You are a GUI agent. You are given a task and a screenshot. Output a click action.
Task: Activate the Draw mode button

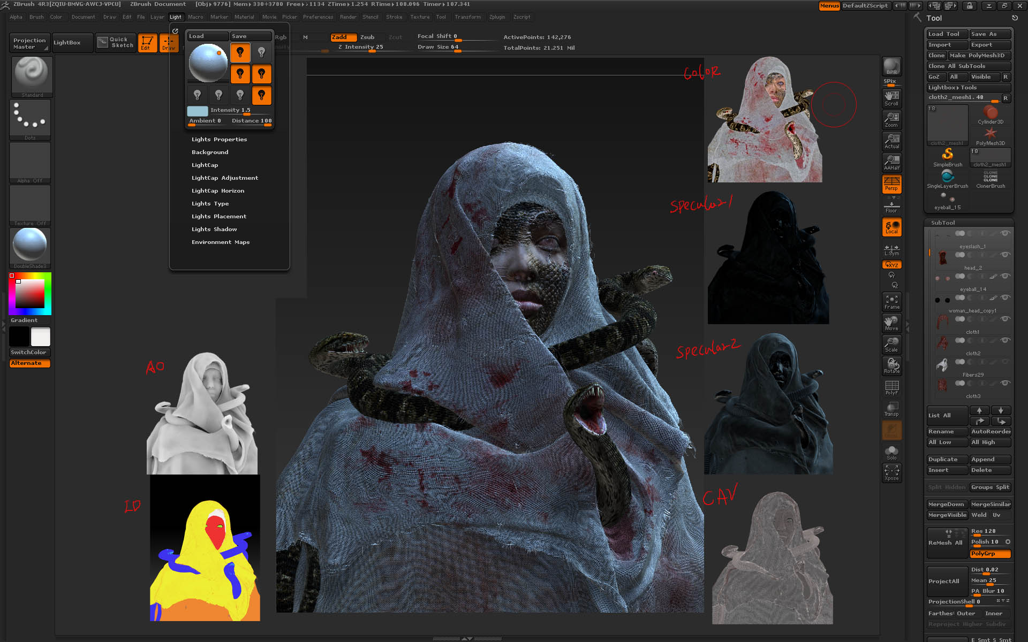[168, 43]
